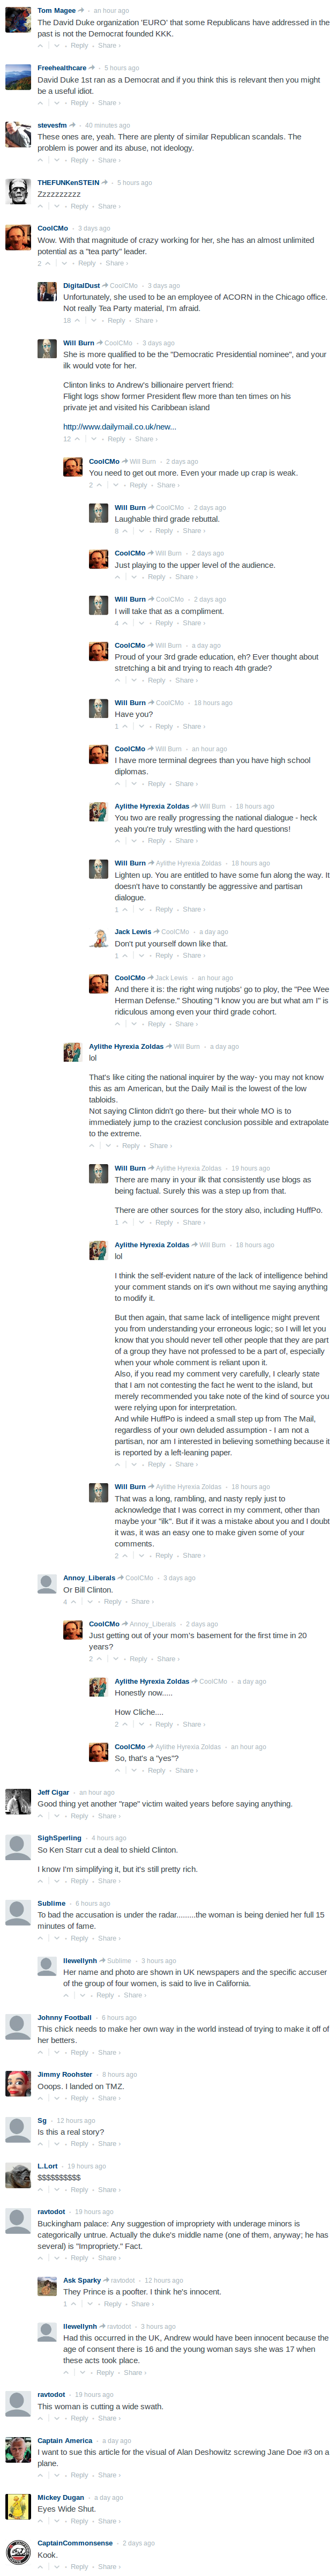Open CoolCMo's profile from the 'Wow' comment
335x2576 pixels.
tap(53, 228)
